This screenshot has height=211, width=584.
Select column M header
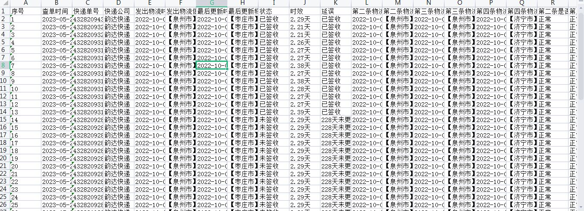pyautogui.click(x=398, y=3)
